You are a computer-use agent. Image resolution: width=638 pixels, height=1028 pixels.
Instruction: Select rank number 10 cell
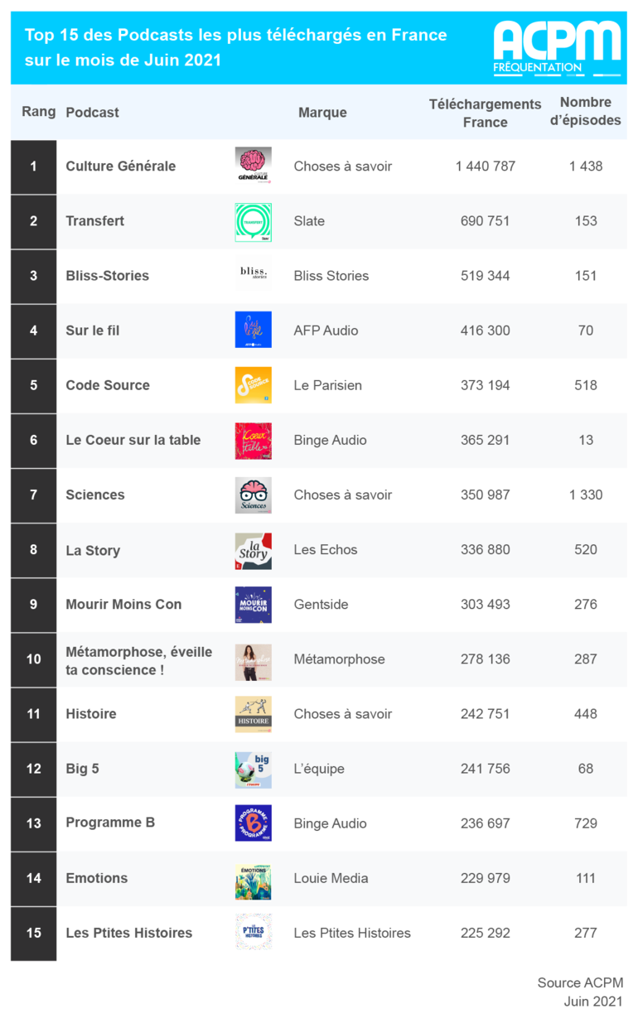pos(34,659)
